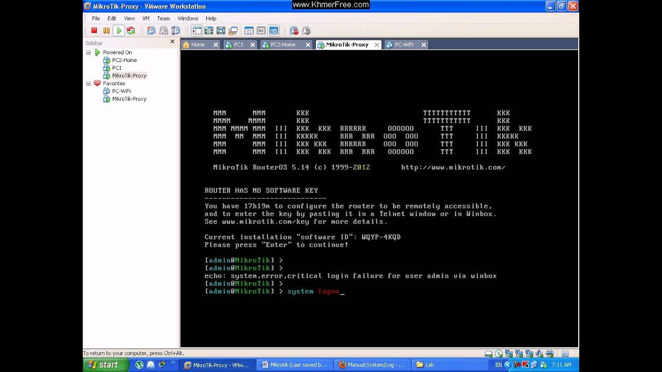Switch to the PC-WiFi tab

pyautogui.click(x=404, y=45)
